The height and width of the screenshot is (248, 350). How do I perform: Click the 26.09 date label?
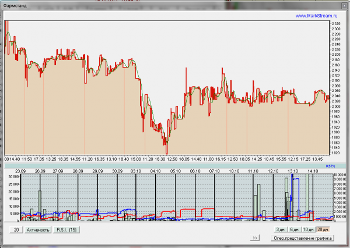pyautogui.click(x=40, y=171)
